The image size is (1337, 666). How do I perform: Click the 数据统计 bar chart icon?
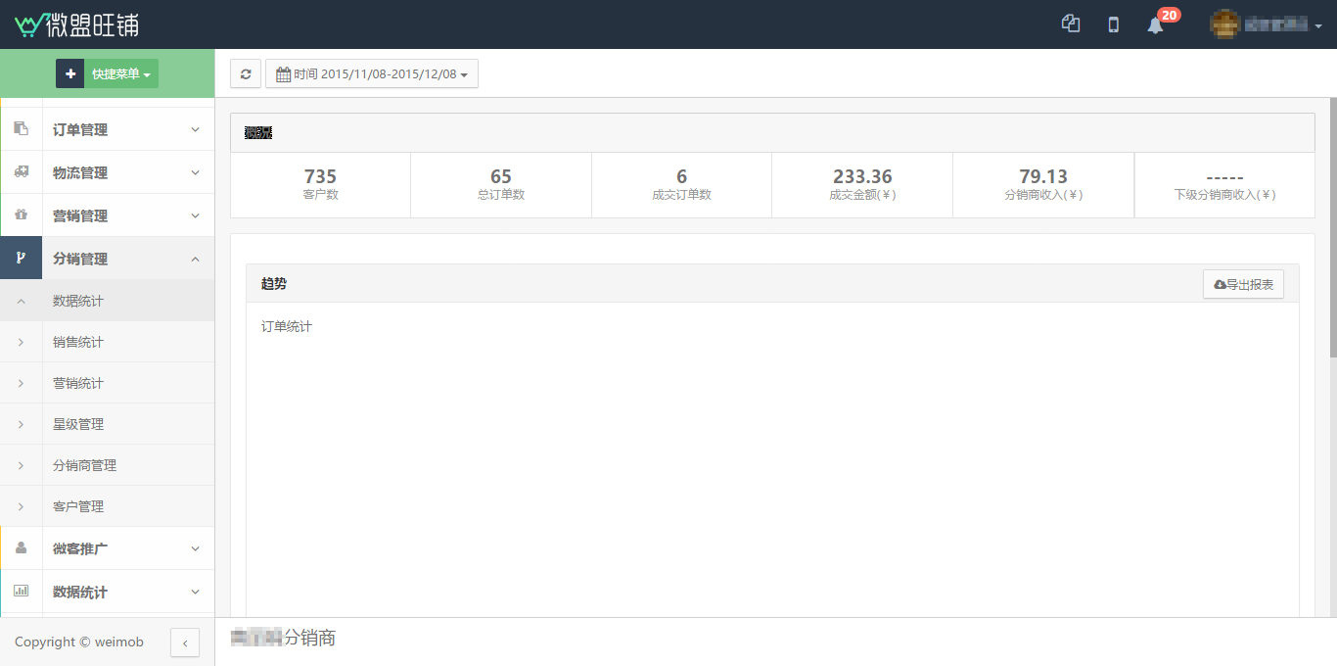[x=22, y=591]
